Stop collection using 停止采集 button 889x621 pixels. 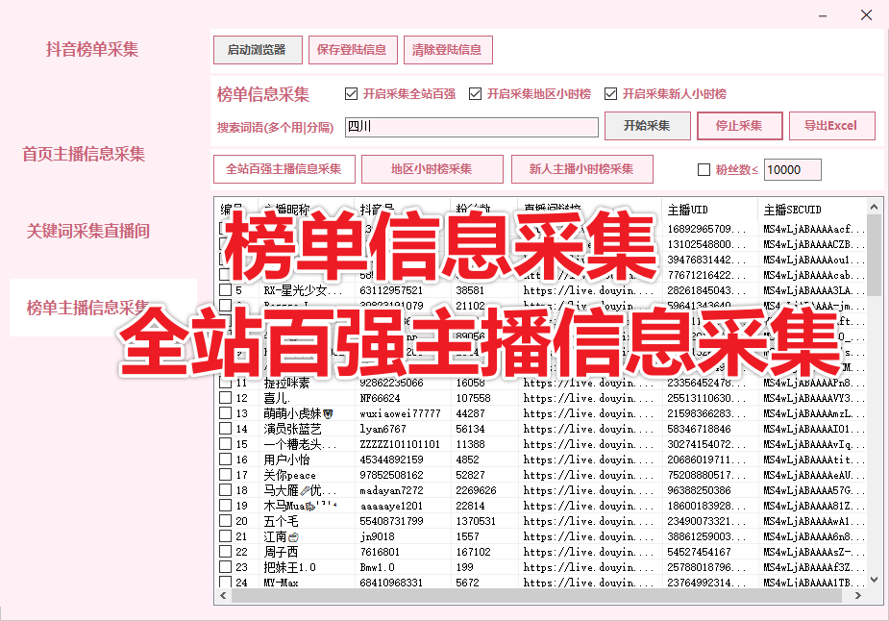pos(738,126)
